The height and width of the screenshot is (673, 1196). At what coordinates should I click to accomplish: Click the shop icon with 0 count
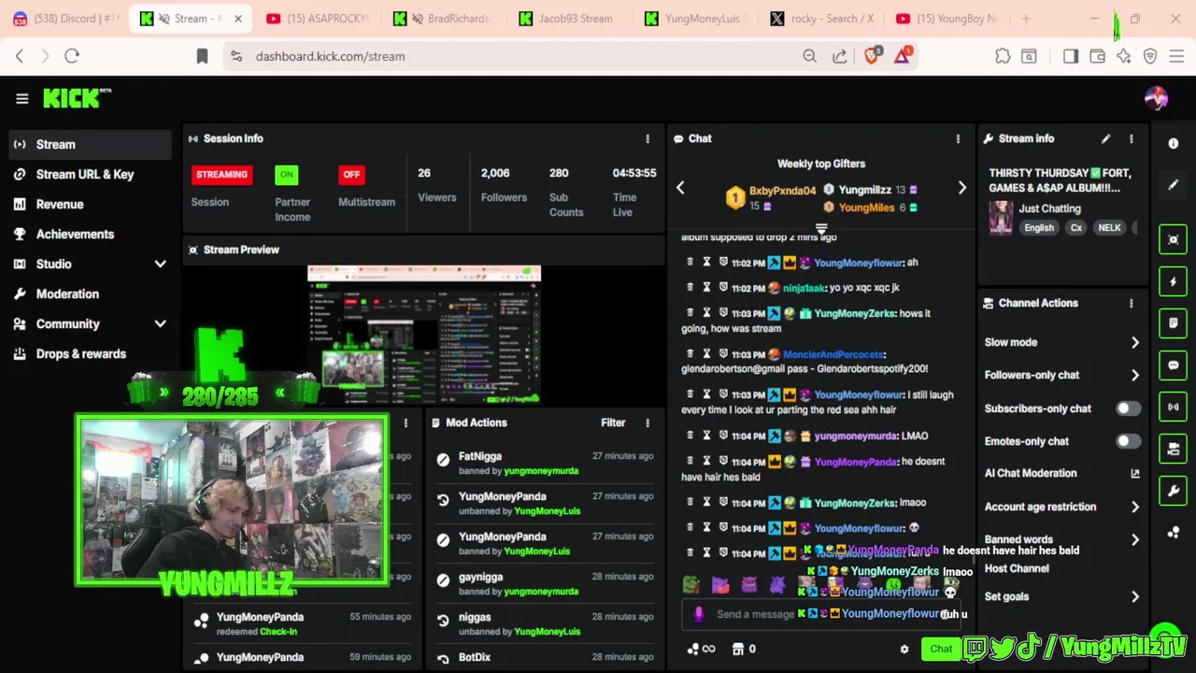[x=745, y=649]
